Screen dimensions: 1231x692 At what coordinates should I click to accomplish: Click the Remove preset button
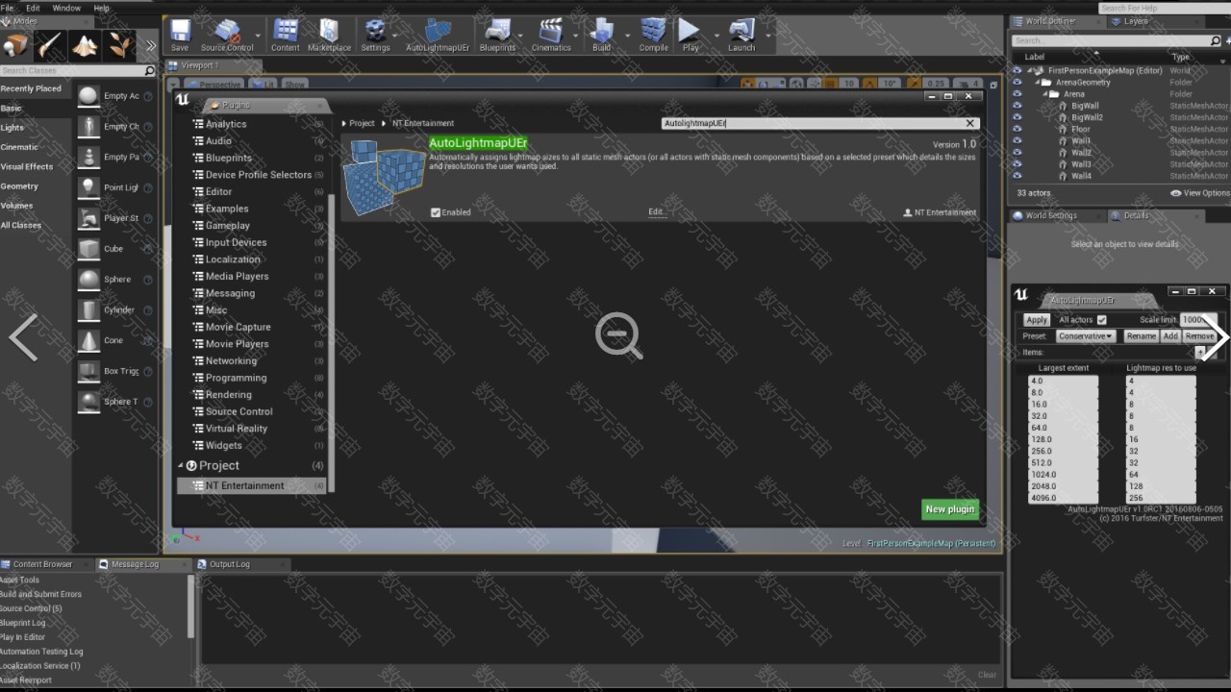[x=1199, y=336]
